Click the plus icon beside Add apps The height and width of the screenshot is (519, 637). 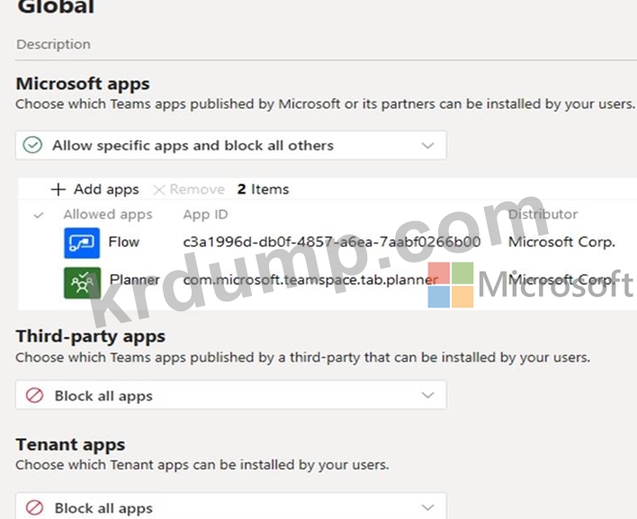click(x=58, y=190)
